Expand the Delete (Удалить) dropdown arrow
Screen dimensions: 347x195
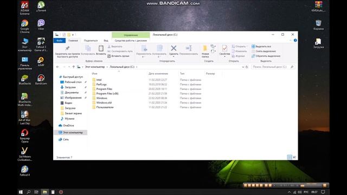(173, 57)
